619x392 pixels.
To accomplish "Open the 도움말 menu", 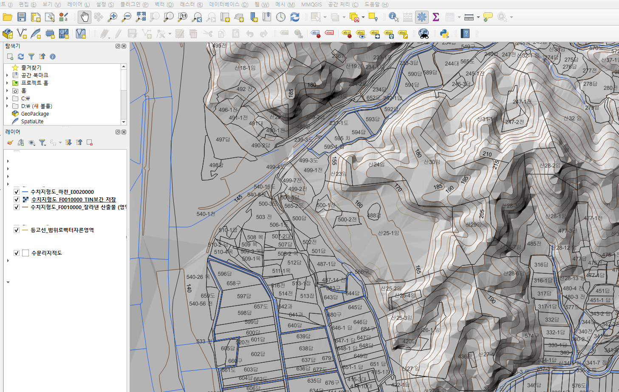I will pyautogui.click(x=376, y=4).
